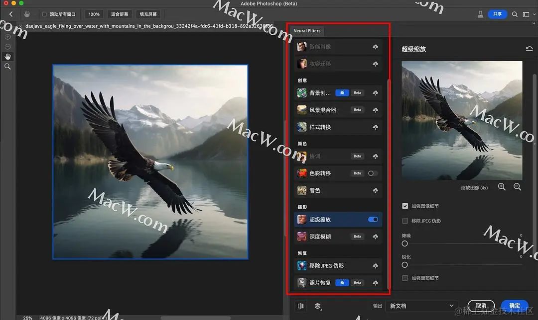
Task: Download the 风景混合器 filter via cloud icon
Action: click(376, 110)
